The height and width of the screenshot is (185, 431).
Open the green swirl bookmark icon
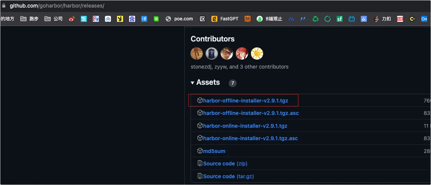[316, 19]
